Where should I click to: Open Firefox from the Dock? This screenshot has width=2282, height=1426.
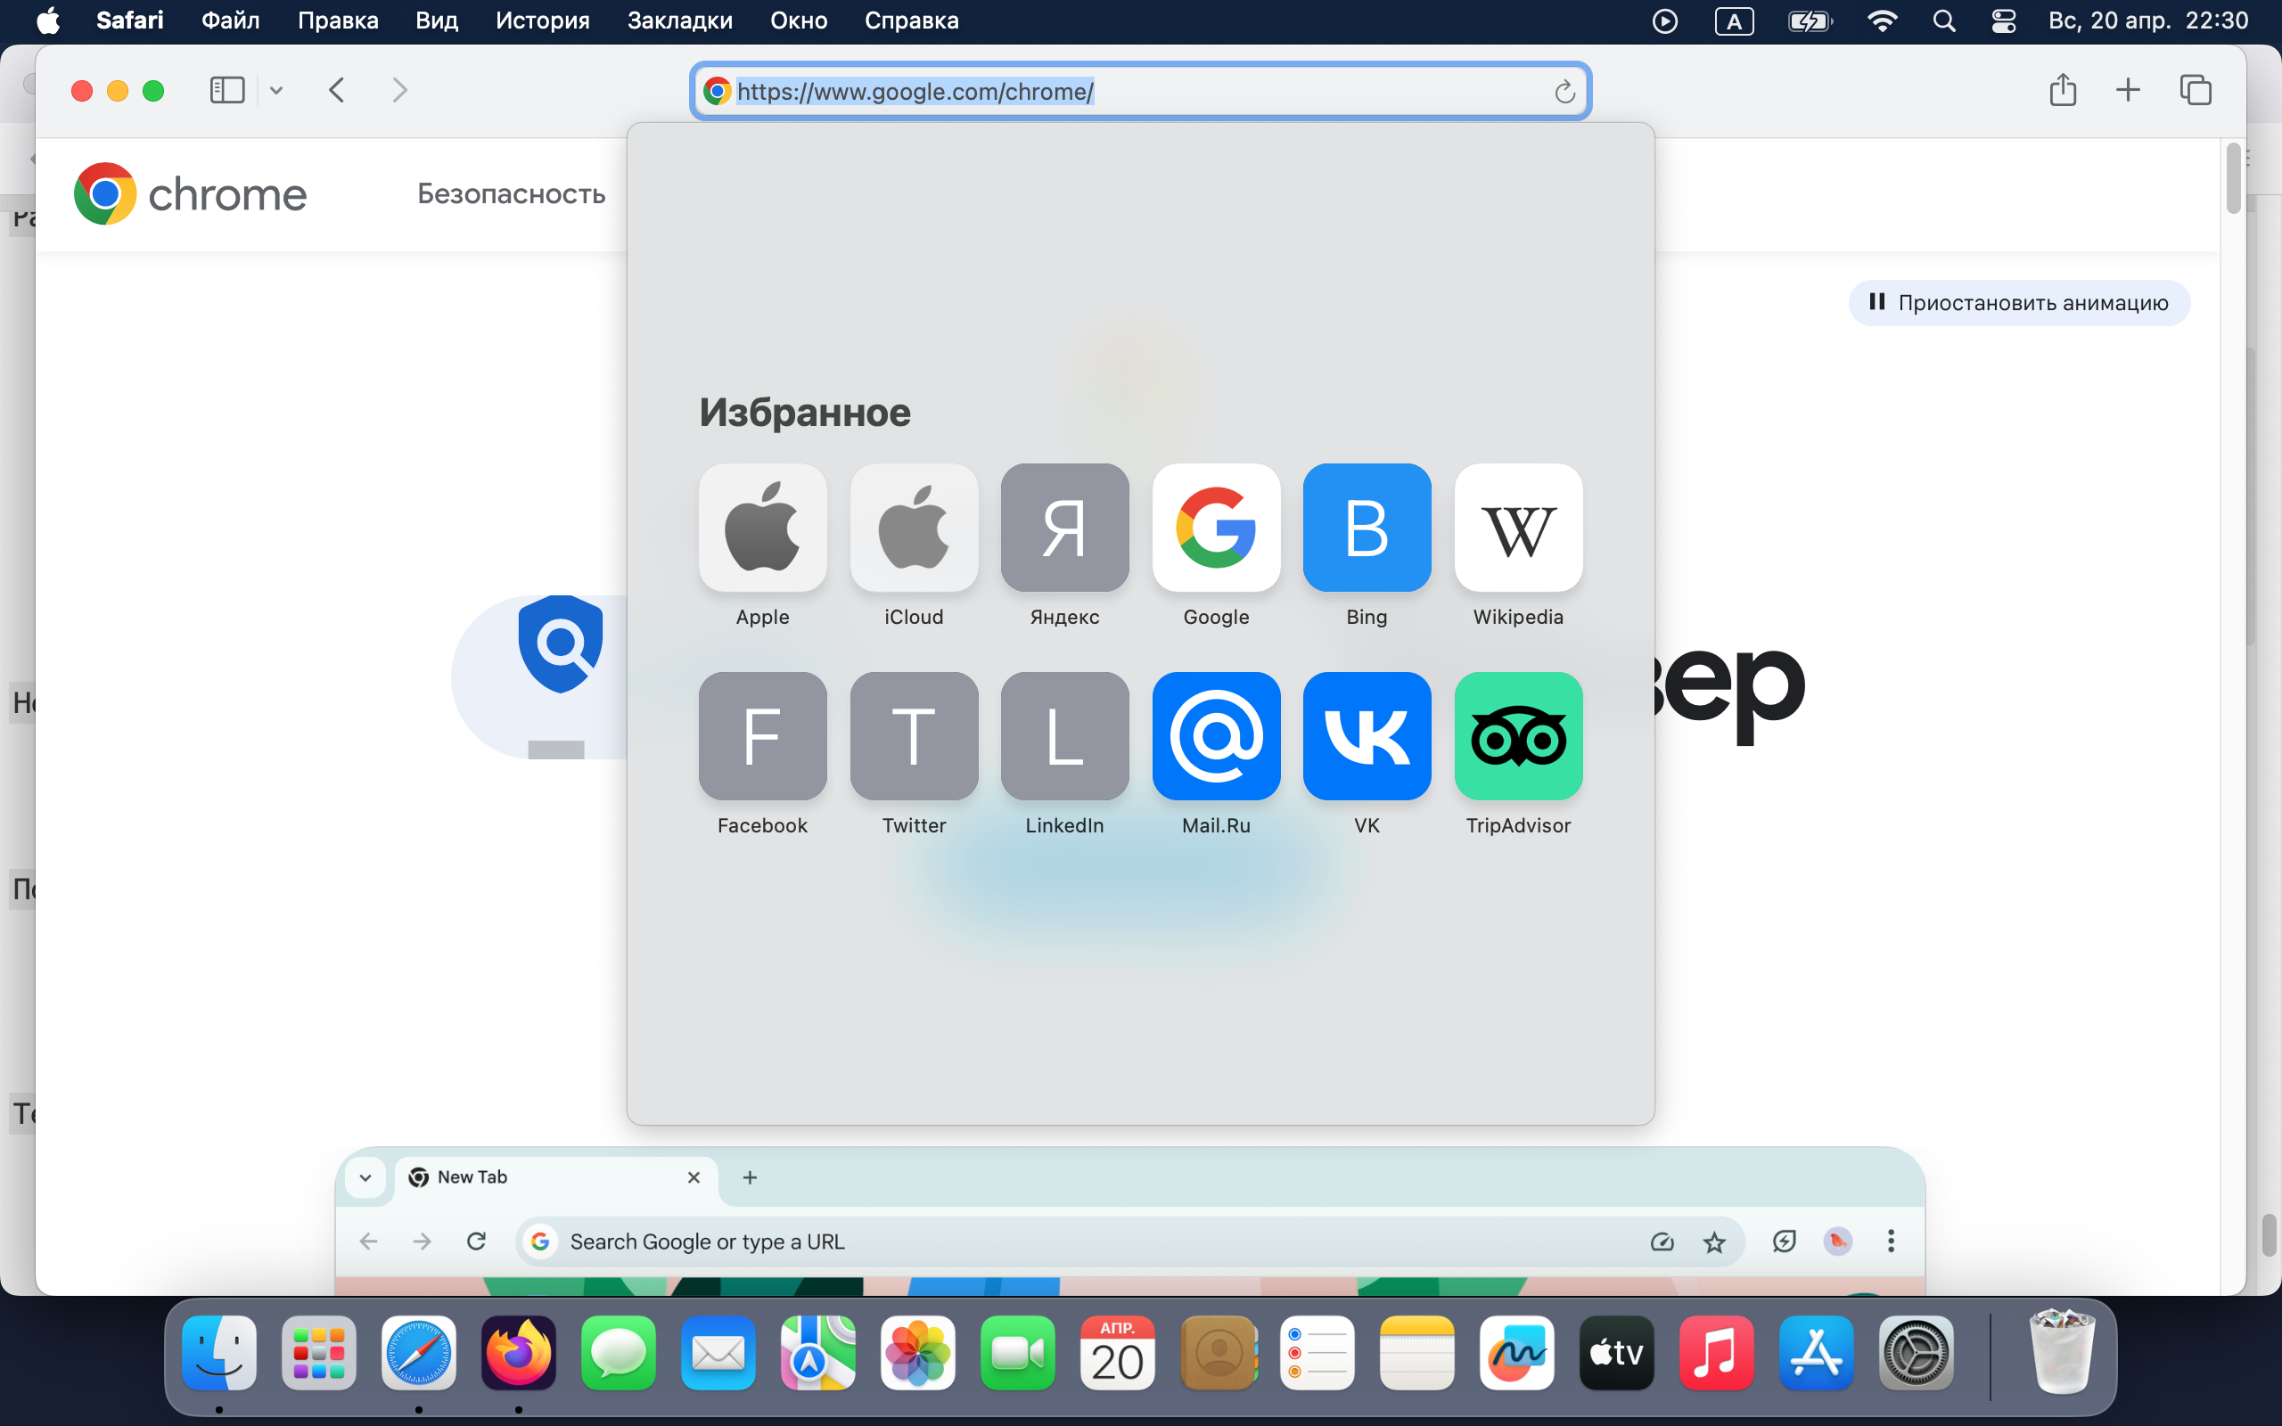click(519, 1352)
